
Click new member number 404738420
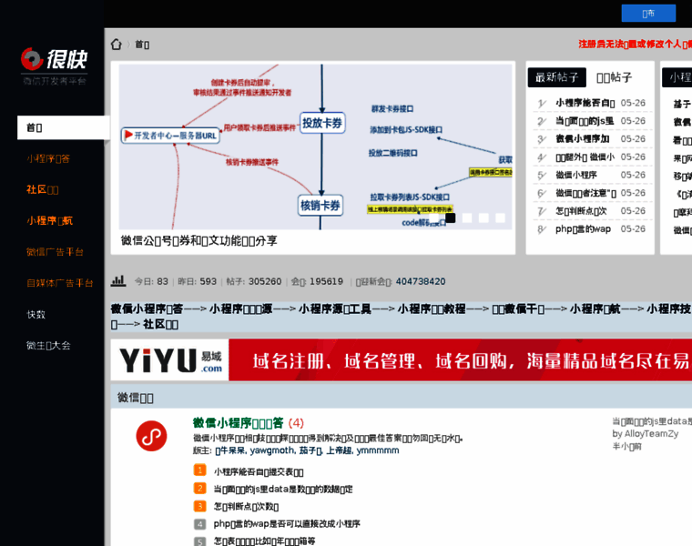click(x=421, y=281)
